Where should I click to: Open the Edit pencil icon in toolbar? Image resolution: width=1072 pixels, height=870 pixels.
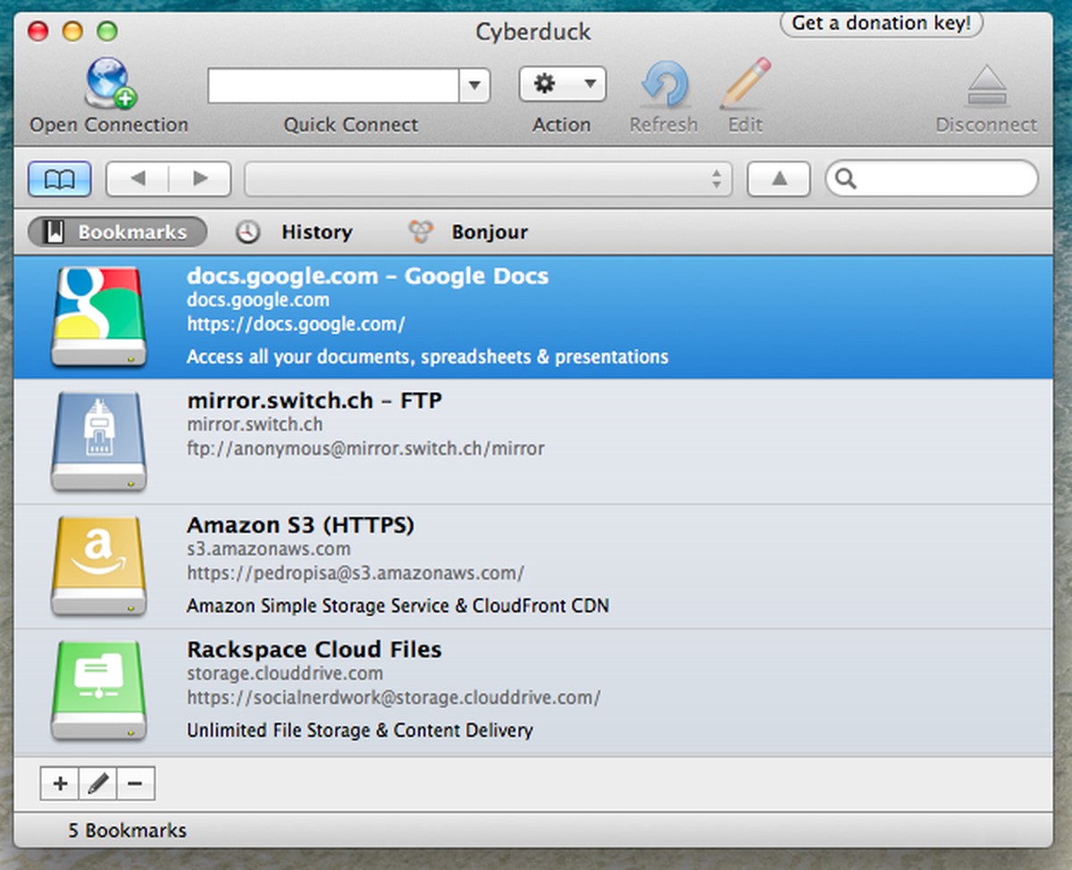coord(744,82)
